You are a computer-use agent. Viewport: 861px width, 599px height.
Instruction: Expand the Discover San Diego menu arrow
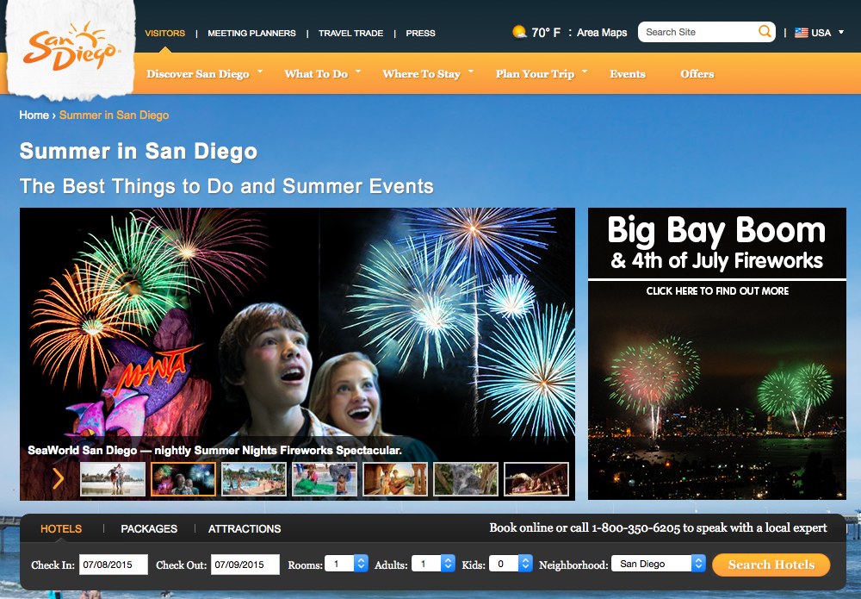260,72
